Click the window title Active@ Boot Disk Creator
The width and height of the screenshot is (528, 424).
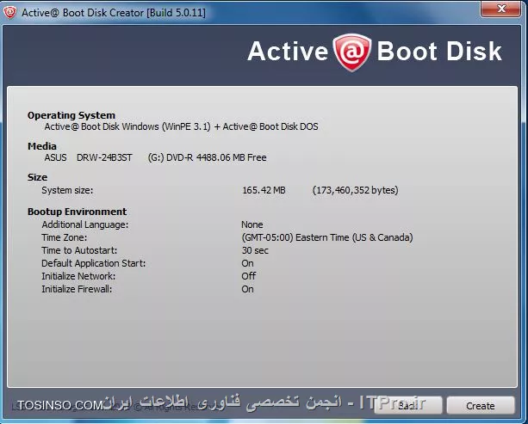pyautogui.click(x=114, y=13)
